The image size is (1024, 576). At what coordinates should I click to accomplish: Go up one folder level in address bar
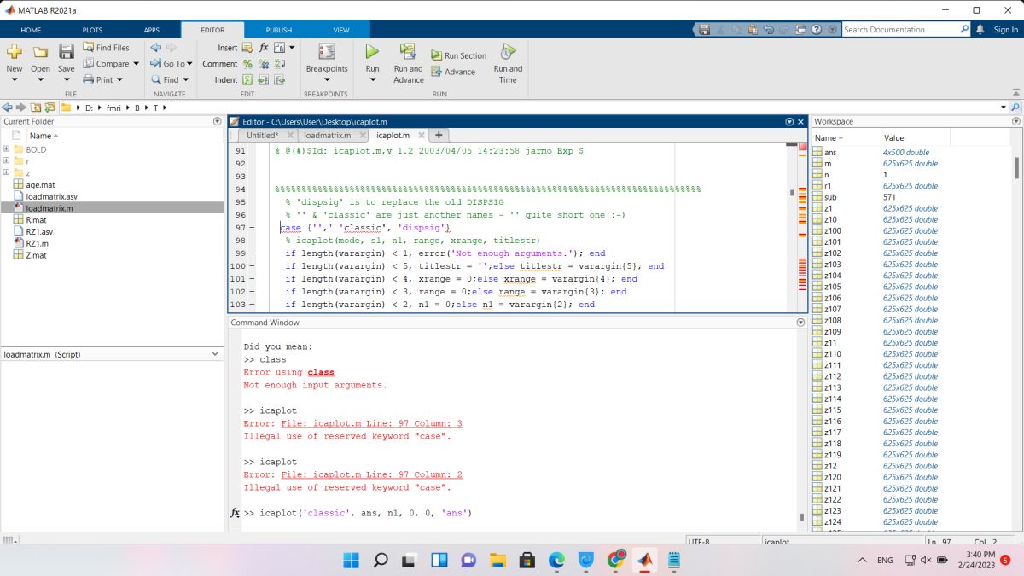36,108
